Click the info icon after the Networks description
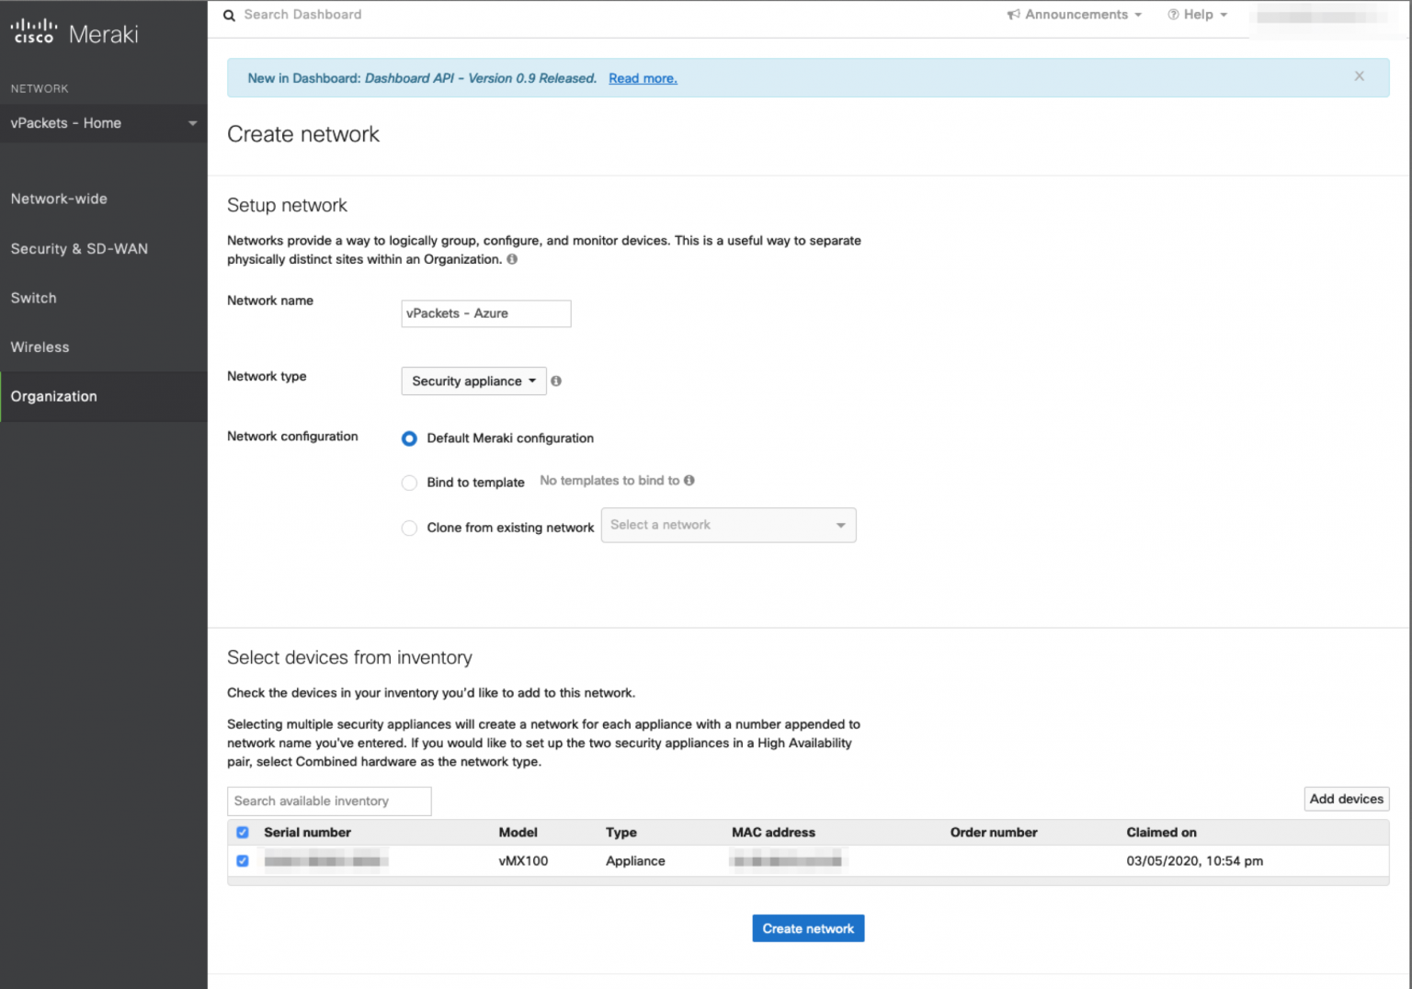This screenshot has height=989, width=1412. (x=512, y=258)
